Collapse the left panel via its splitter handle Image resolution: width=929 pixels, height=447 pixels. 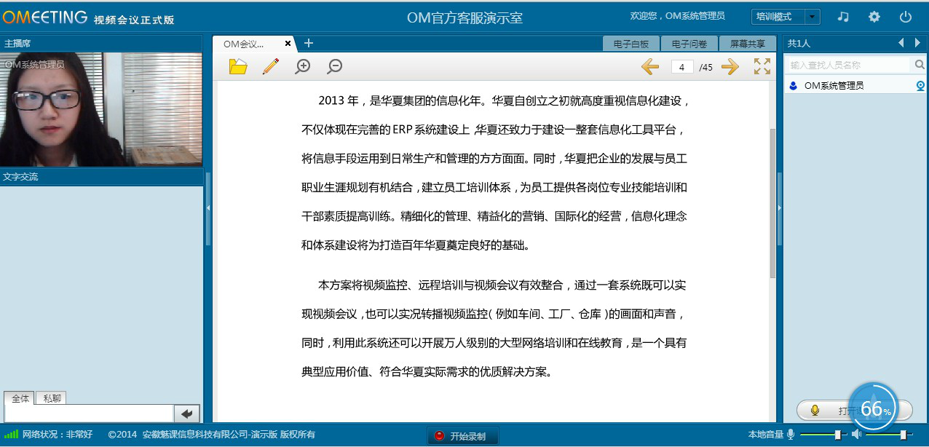click(207, 208)
